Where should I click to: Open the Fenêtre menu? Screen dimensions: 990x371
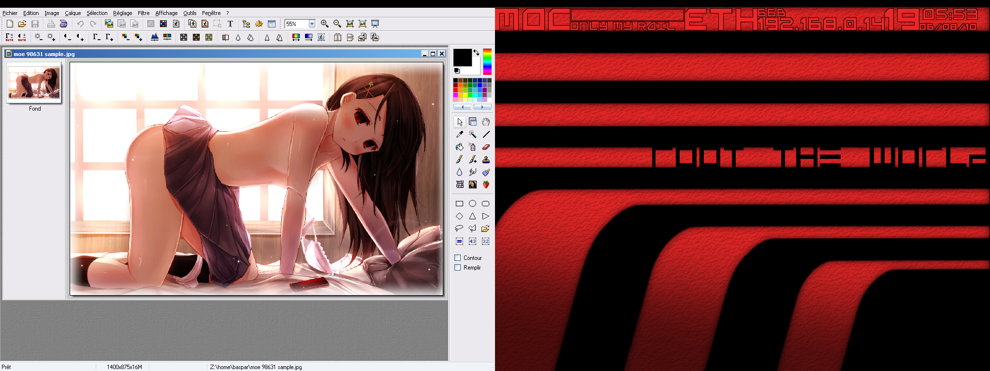click(x=211, y=13)
